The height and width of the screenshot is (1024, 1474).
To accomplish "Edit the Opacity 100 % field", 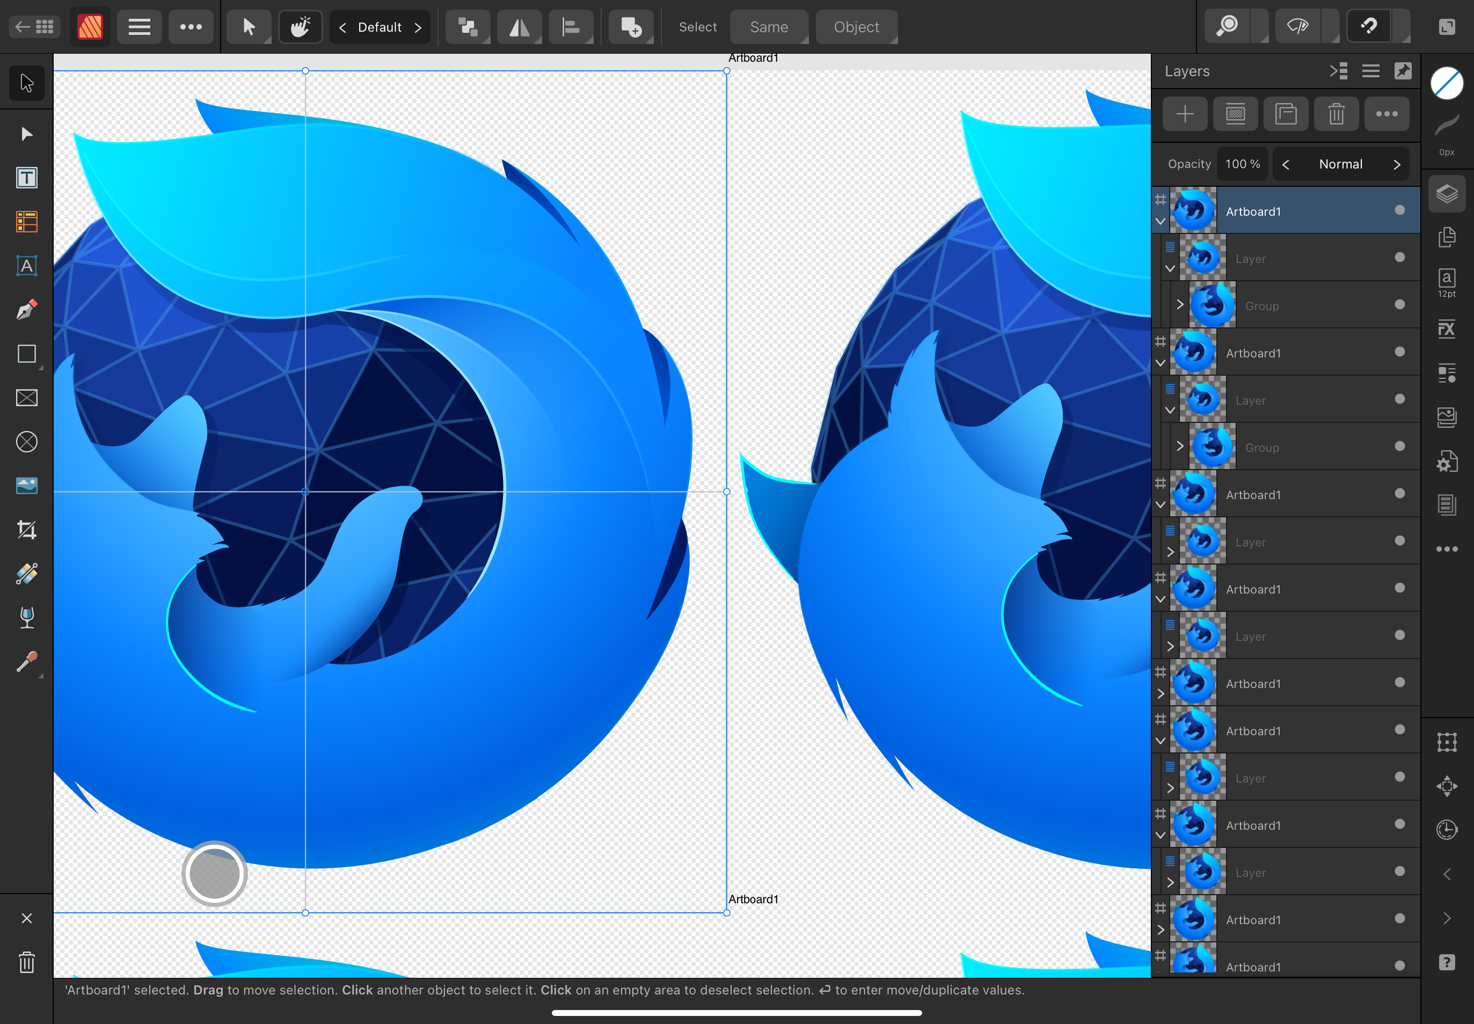I will (x=1242, y=164).
